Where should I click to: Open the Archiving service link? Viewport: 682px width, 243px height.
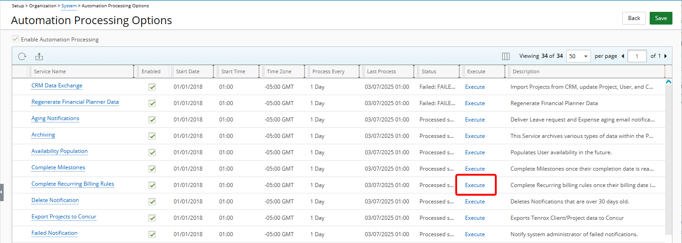tap(43, 135)
